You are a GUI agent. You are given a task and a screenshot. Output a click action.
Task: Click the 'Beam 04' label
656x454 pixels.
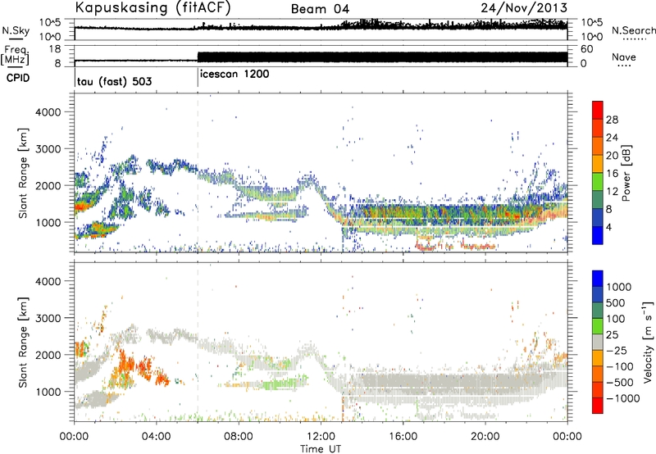pos(320,9)
